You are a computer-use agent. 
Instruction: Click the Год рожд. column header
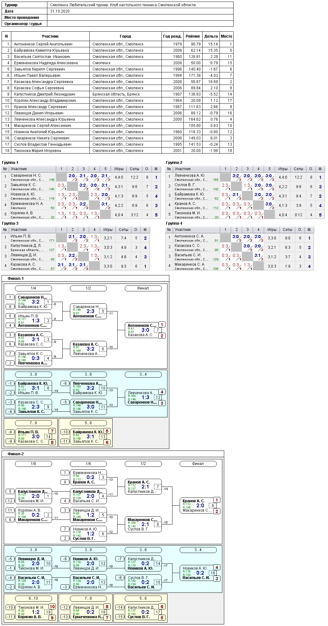[172, 36]
